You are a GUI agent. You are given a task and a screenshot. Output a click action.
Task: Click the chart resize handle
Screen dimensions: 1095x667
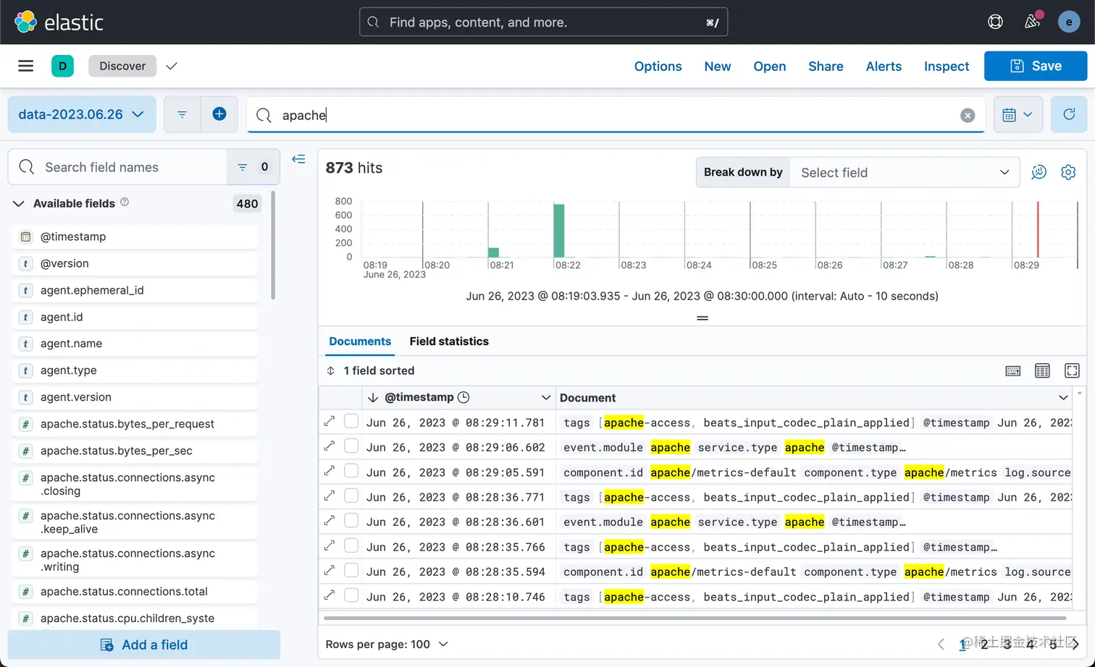click(x=702, y=318)
